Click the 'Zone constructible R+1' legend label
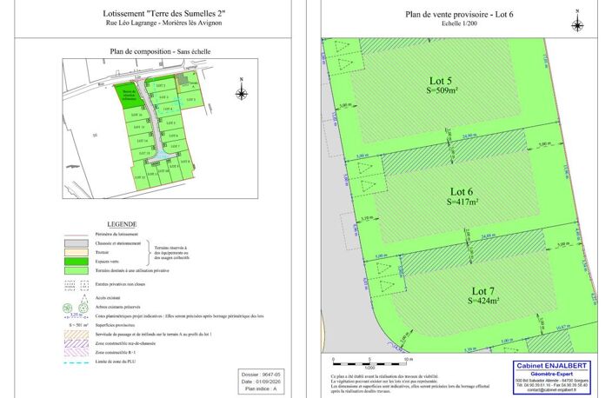 tap(116, 352)
